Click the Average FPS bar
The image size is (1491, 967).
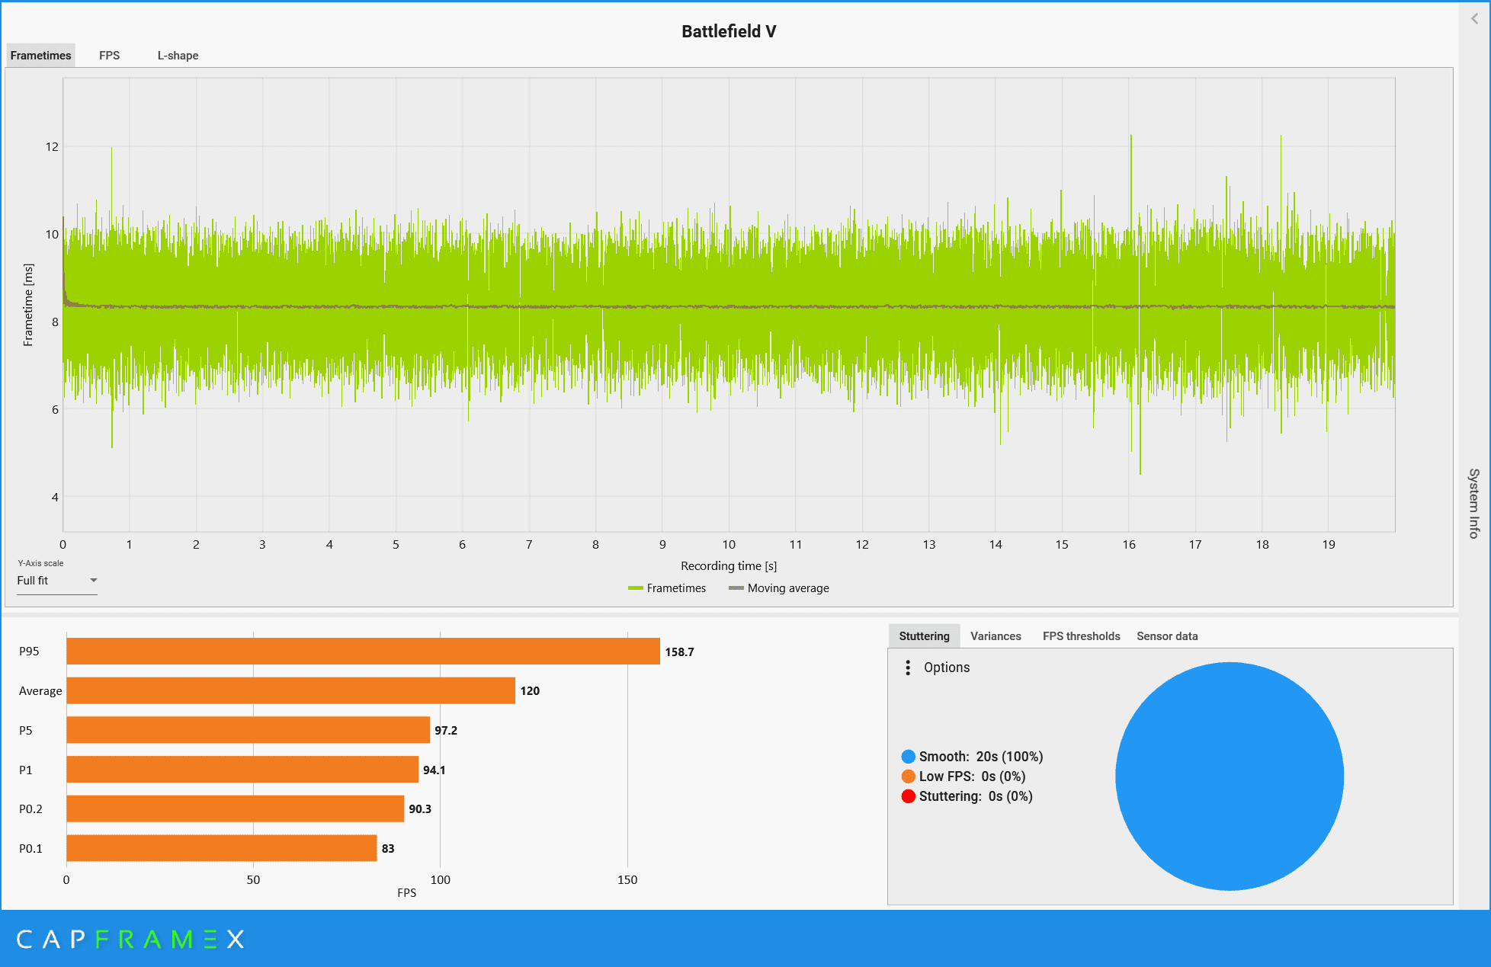[290, 690]
